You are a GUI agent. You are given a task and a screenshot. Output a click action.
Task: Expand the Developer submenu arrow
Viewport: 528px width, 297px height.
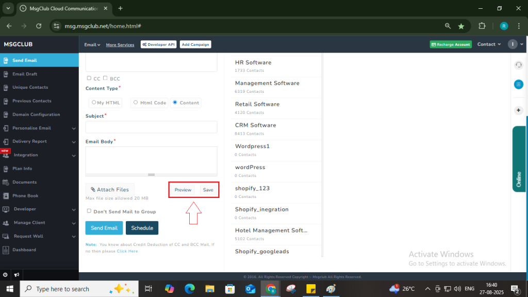(x=74, y=209)
